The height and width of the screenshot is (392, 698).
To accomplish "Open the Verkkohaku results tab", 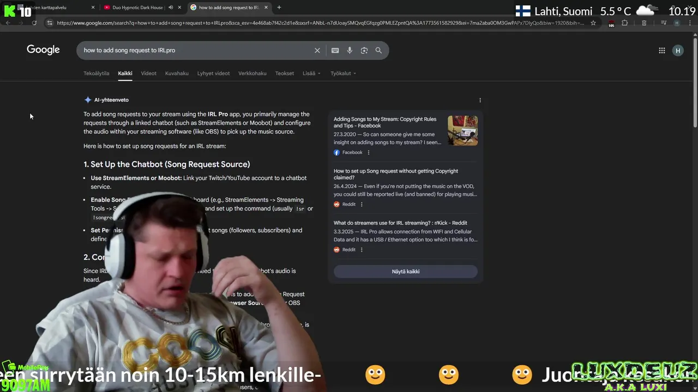I will tap(252, 73).
